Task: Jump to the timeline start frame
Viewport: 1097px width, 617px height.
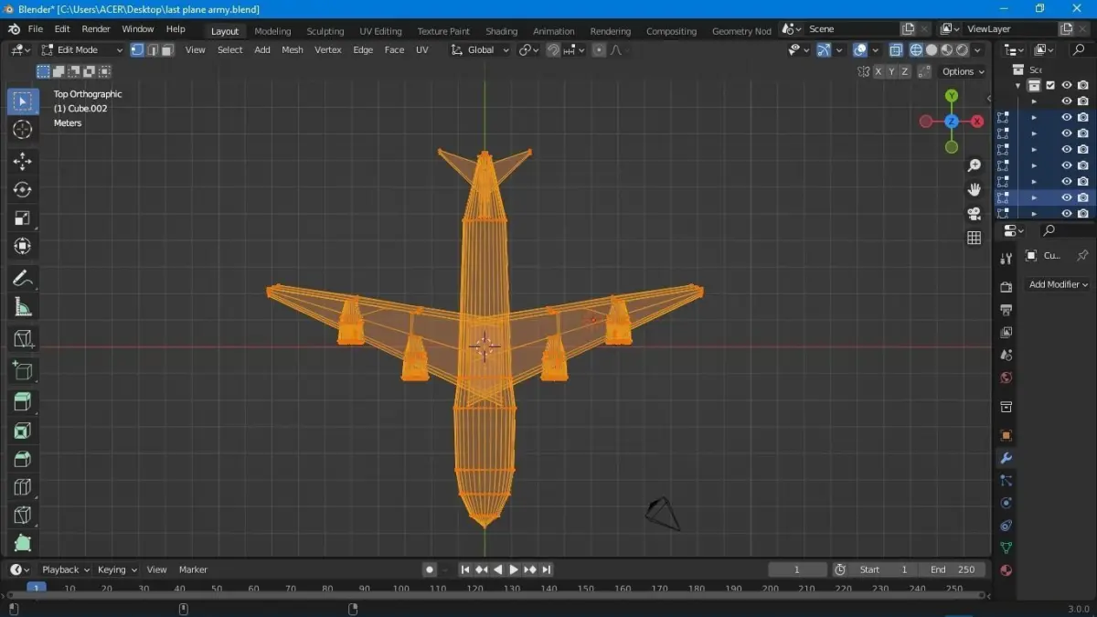Action: click(464, 569)
